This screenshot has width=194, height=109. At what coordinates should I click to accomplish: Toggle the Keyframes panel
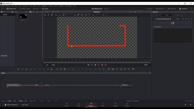click(160, 9)
